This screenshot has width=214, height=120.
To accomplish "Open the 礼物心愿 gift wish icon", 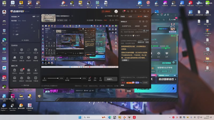I will [x=36, y=51].
